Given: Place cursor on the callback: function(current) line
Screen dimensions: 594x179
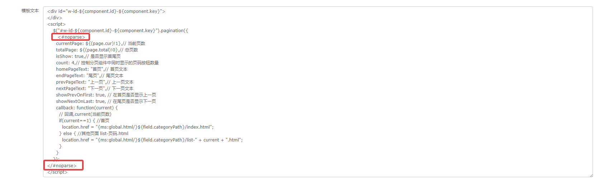Looking at the screenshot, I should click(x=87, y=108).
